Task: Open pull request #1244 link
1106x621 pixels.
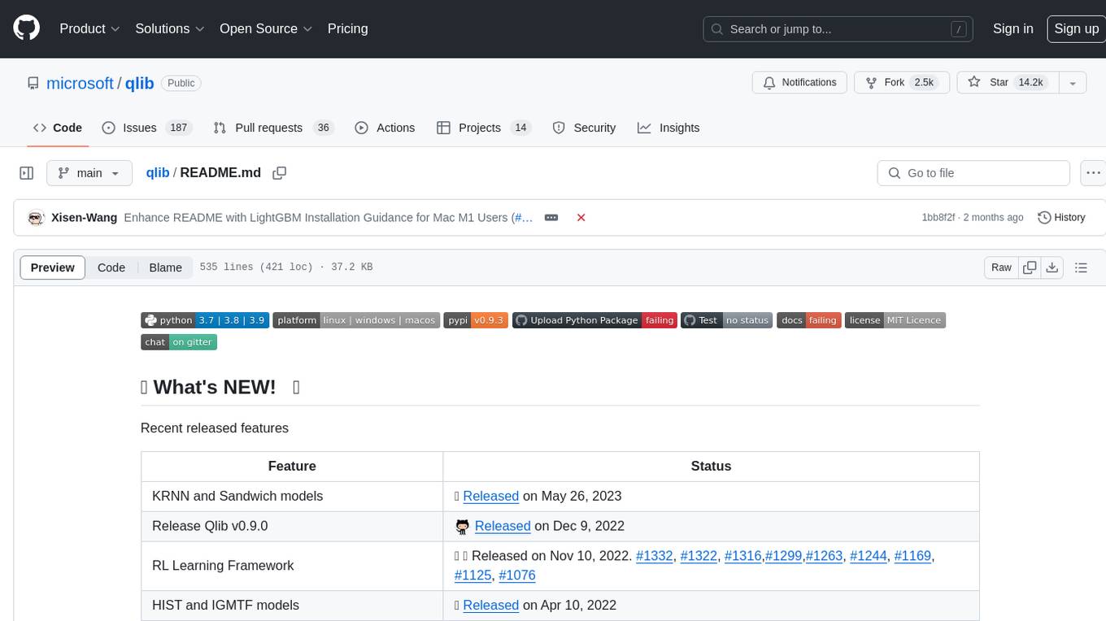Action: pos(869,556)
